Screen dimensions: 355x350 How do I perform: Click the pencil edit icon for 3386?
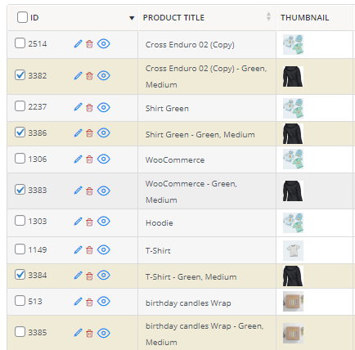[78, 133]
